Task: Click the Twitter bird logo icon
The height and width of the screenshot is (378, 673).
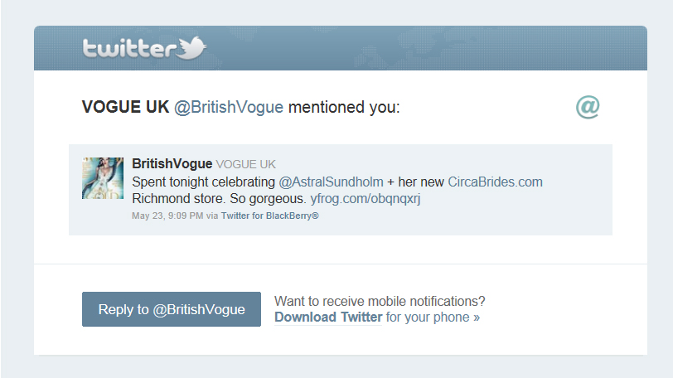Action: 192,47
